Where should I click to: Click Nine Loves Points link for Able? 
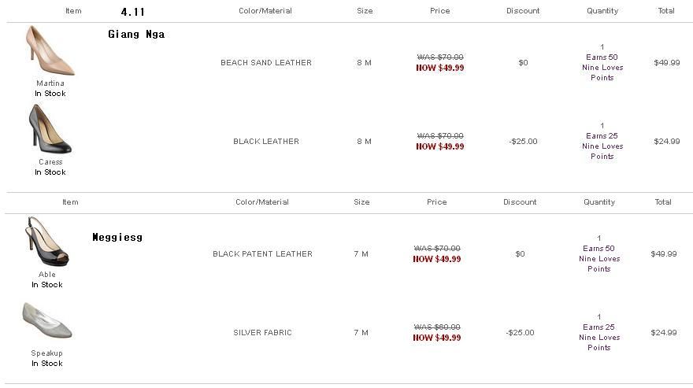[x=599, y=264]
